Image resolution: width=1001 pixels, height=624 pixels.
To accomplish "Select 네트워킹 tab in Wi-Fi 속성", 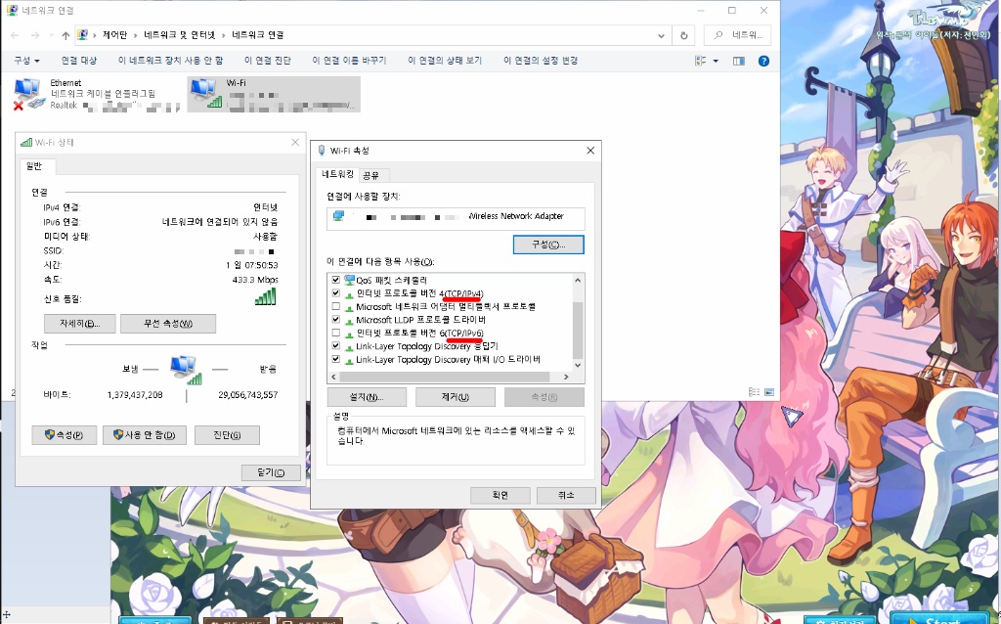I will pos(337,174).
